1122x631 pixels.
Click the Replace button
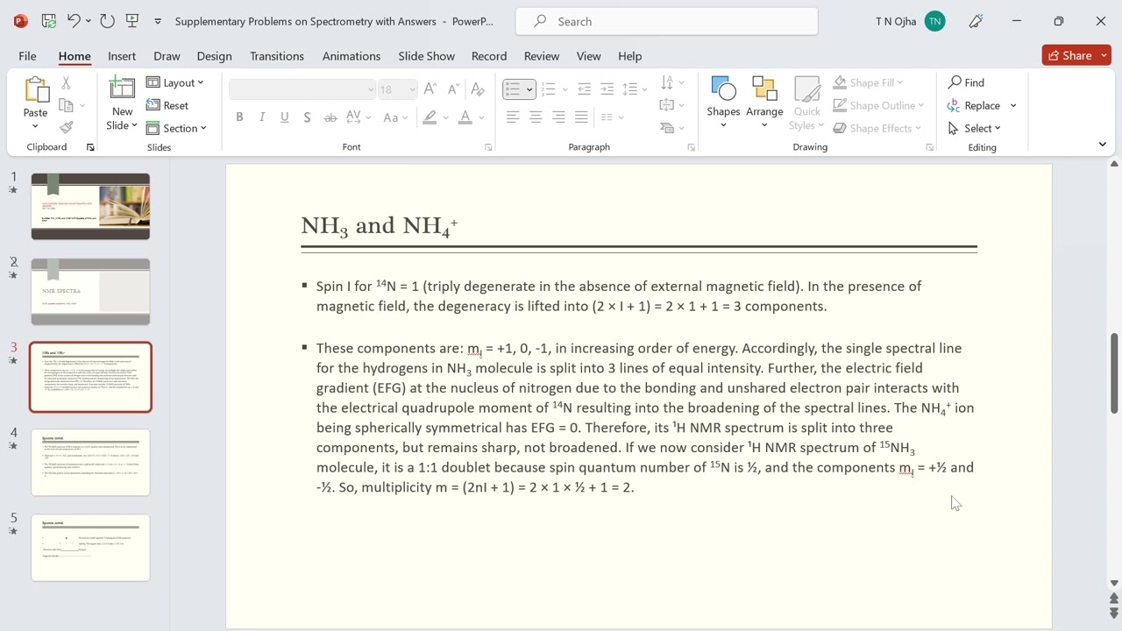[x=975, y=105]
